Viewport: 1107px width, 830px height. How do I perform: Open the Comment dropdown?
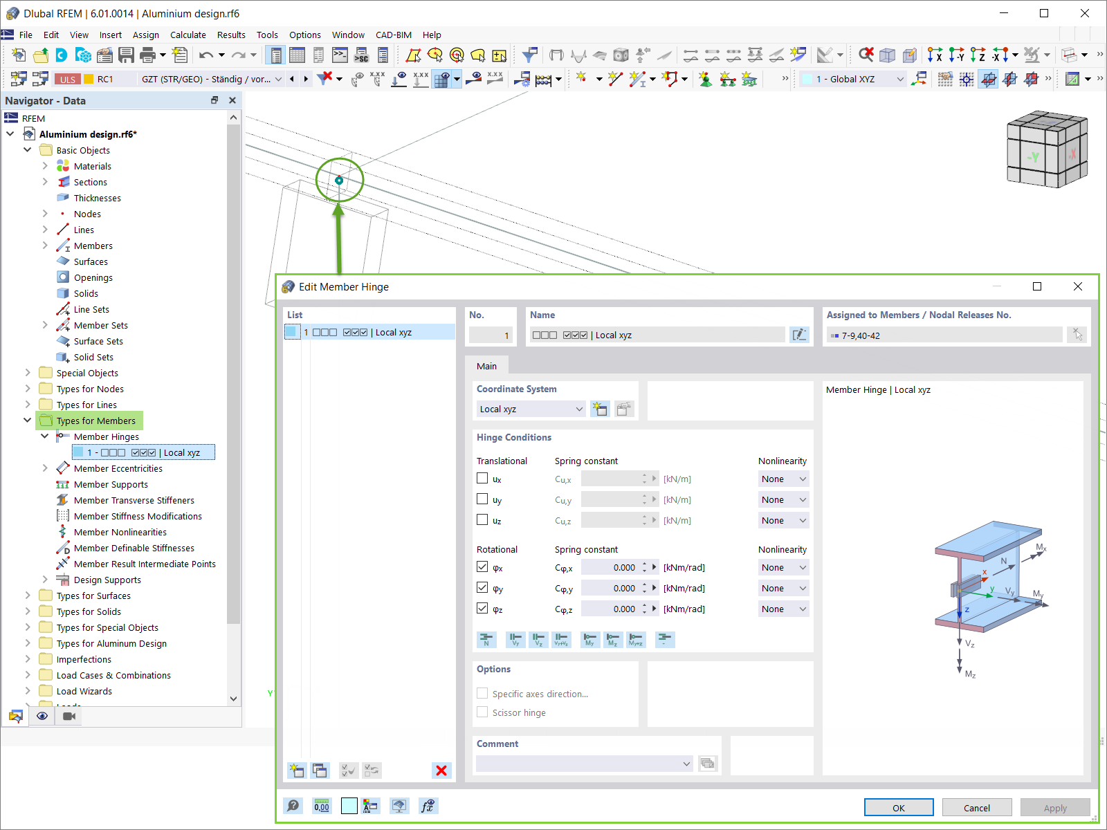click(585, 764)
